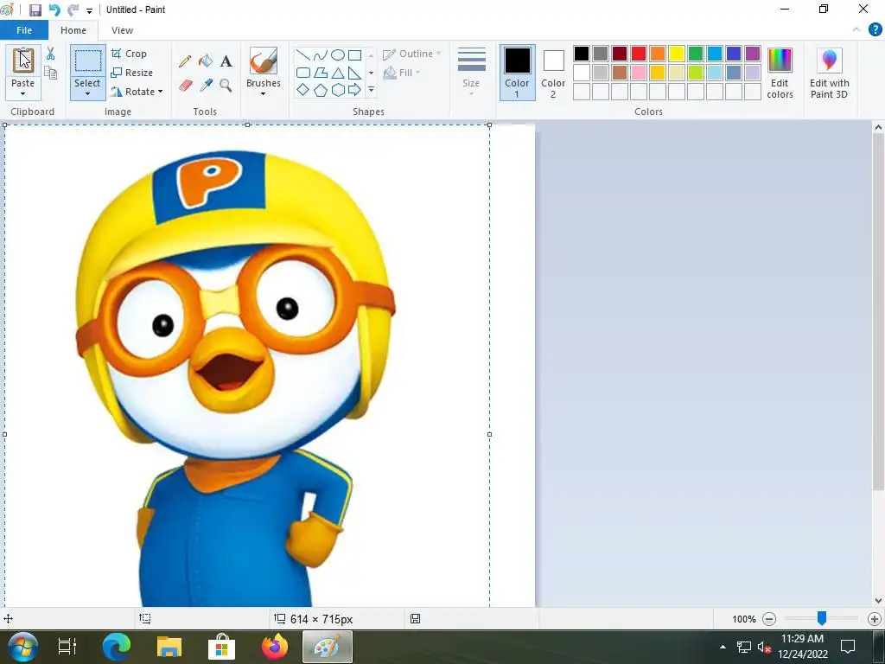The height and width of the screenshot is (664, 885).
Task: Select the Magnifier tool
Action: (226, 86)
